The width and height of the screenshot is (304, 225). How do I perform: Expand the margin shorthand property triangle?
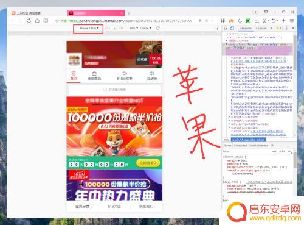coord(239,160)
